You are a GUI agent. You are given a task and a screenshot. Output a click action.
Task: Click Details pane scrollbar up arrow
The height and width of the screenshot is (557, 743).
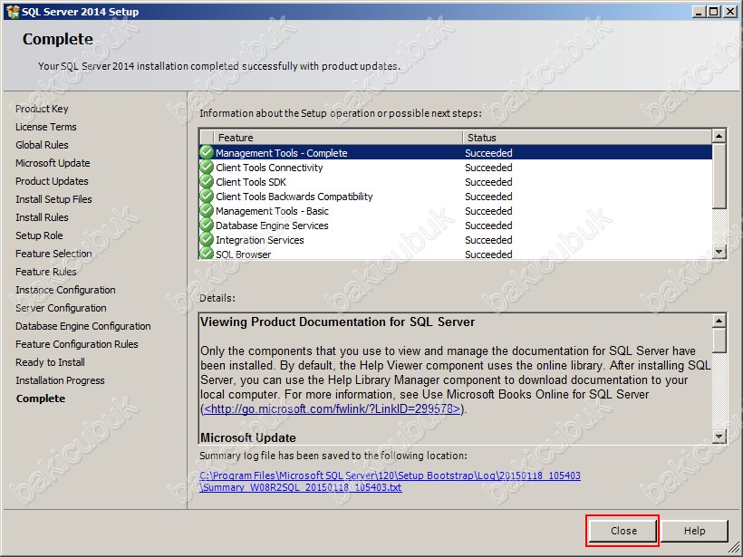coord(719,321)
